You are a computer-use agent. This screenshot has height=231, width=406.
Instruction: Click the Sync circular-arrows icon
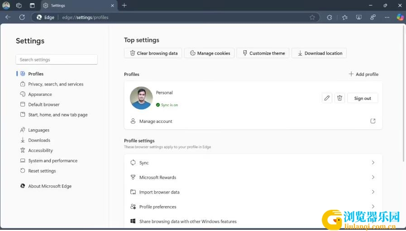point(133,162)
